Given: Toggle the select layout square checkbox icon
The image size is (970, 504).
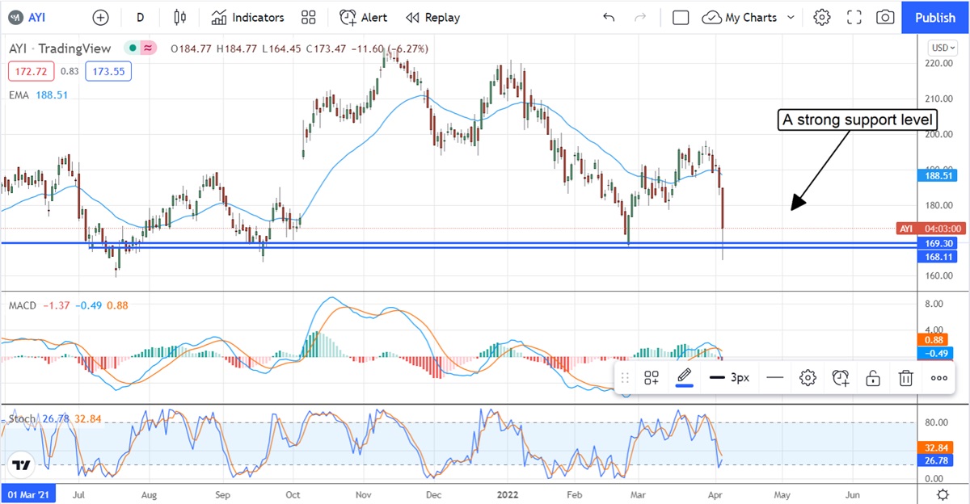Looking at the screenshot, I should (x=681, y=17).
